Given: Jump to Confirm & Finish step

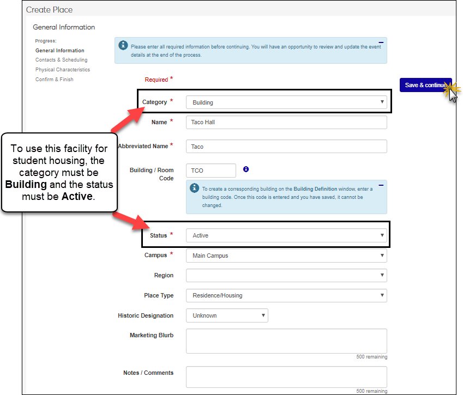Looking at the screenshot, I should pos(55,80).
